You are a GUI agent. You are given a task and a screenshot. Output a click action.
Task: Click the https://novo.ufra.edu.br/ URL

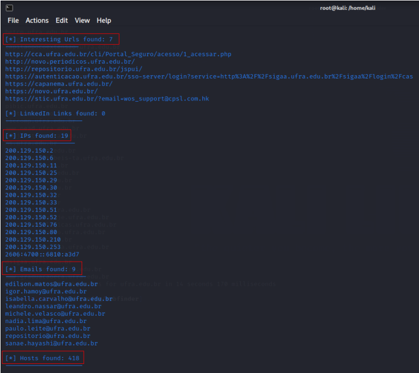pyautogui.click(x=52, y=91)
